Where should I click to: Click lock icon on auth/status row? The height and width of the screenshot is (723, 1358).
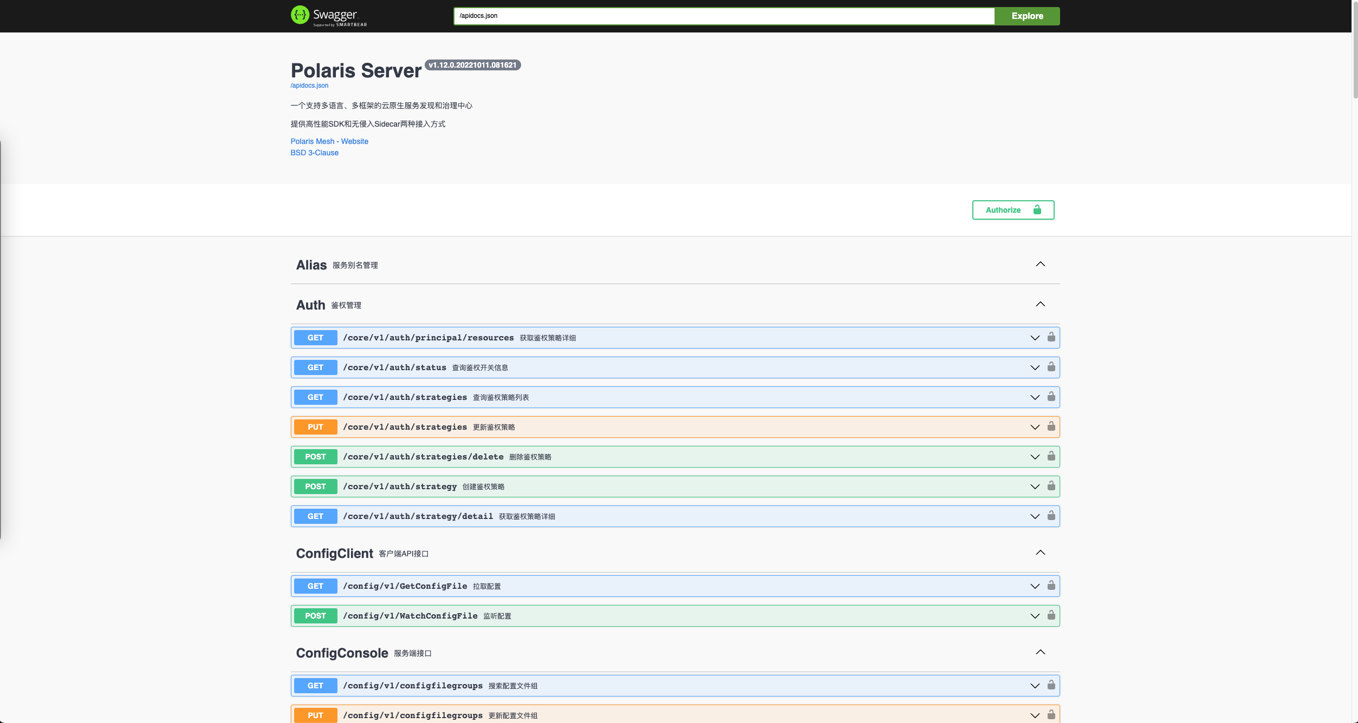[1051, 367]
